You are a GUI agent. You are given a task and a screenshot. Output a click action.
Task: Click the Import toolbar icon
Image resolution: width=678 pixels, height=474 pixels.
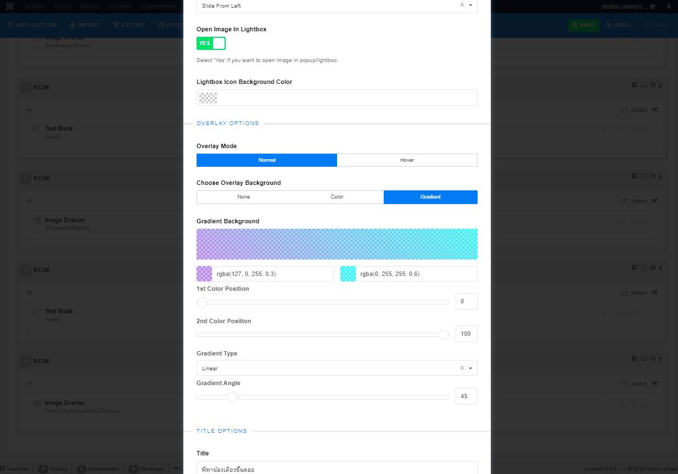[x=73, y=25]
